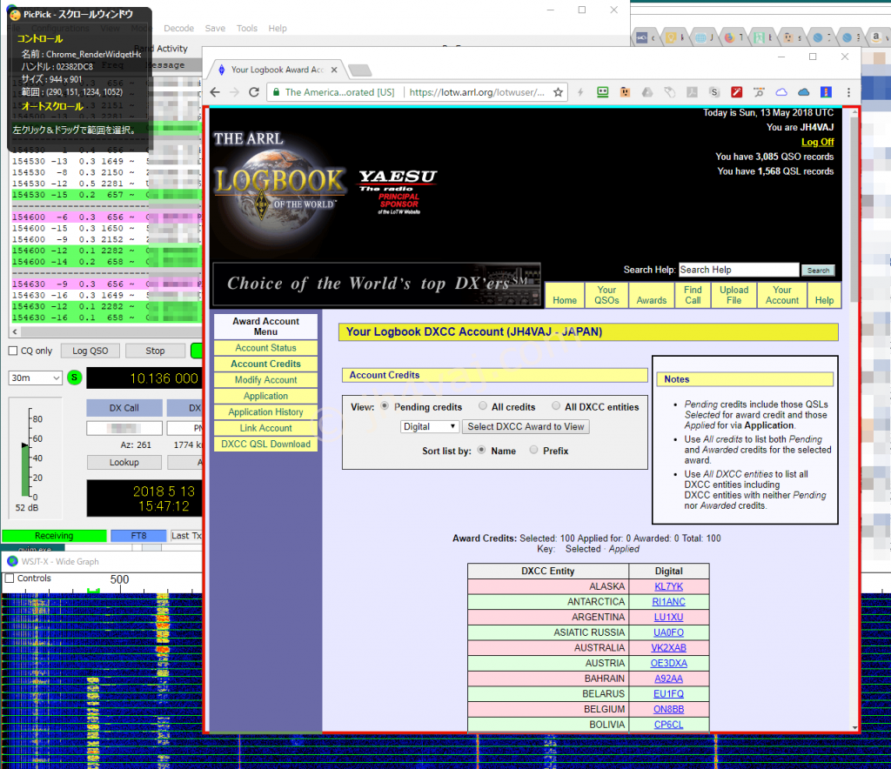Image resolution: width=891 pixels, height=769 pixels.
Task: Go back using Chrome's back arrow
Action: (215, 92)
